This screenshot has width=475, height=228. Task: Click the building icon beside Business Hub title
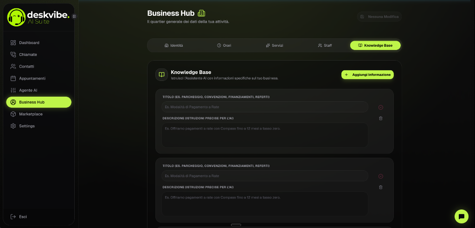click(x=201, y=13)
